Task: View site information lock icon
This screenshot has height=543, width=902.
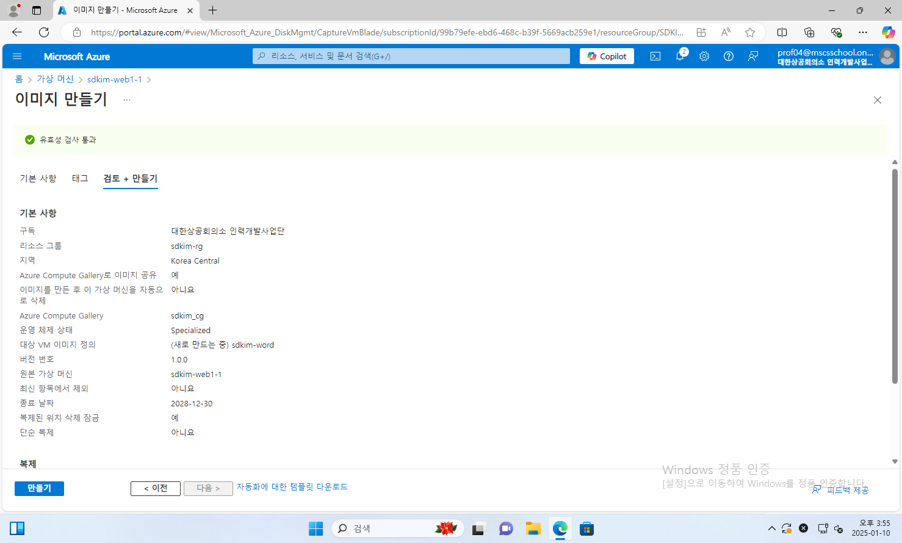Action: pyautogui.click(x=76, y=32)
